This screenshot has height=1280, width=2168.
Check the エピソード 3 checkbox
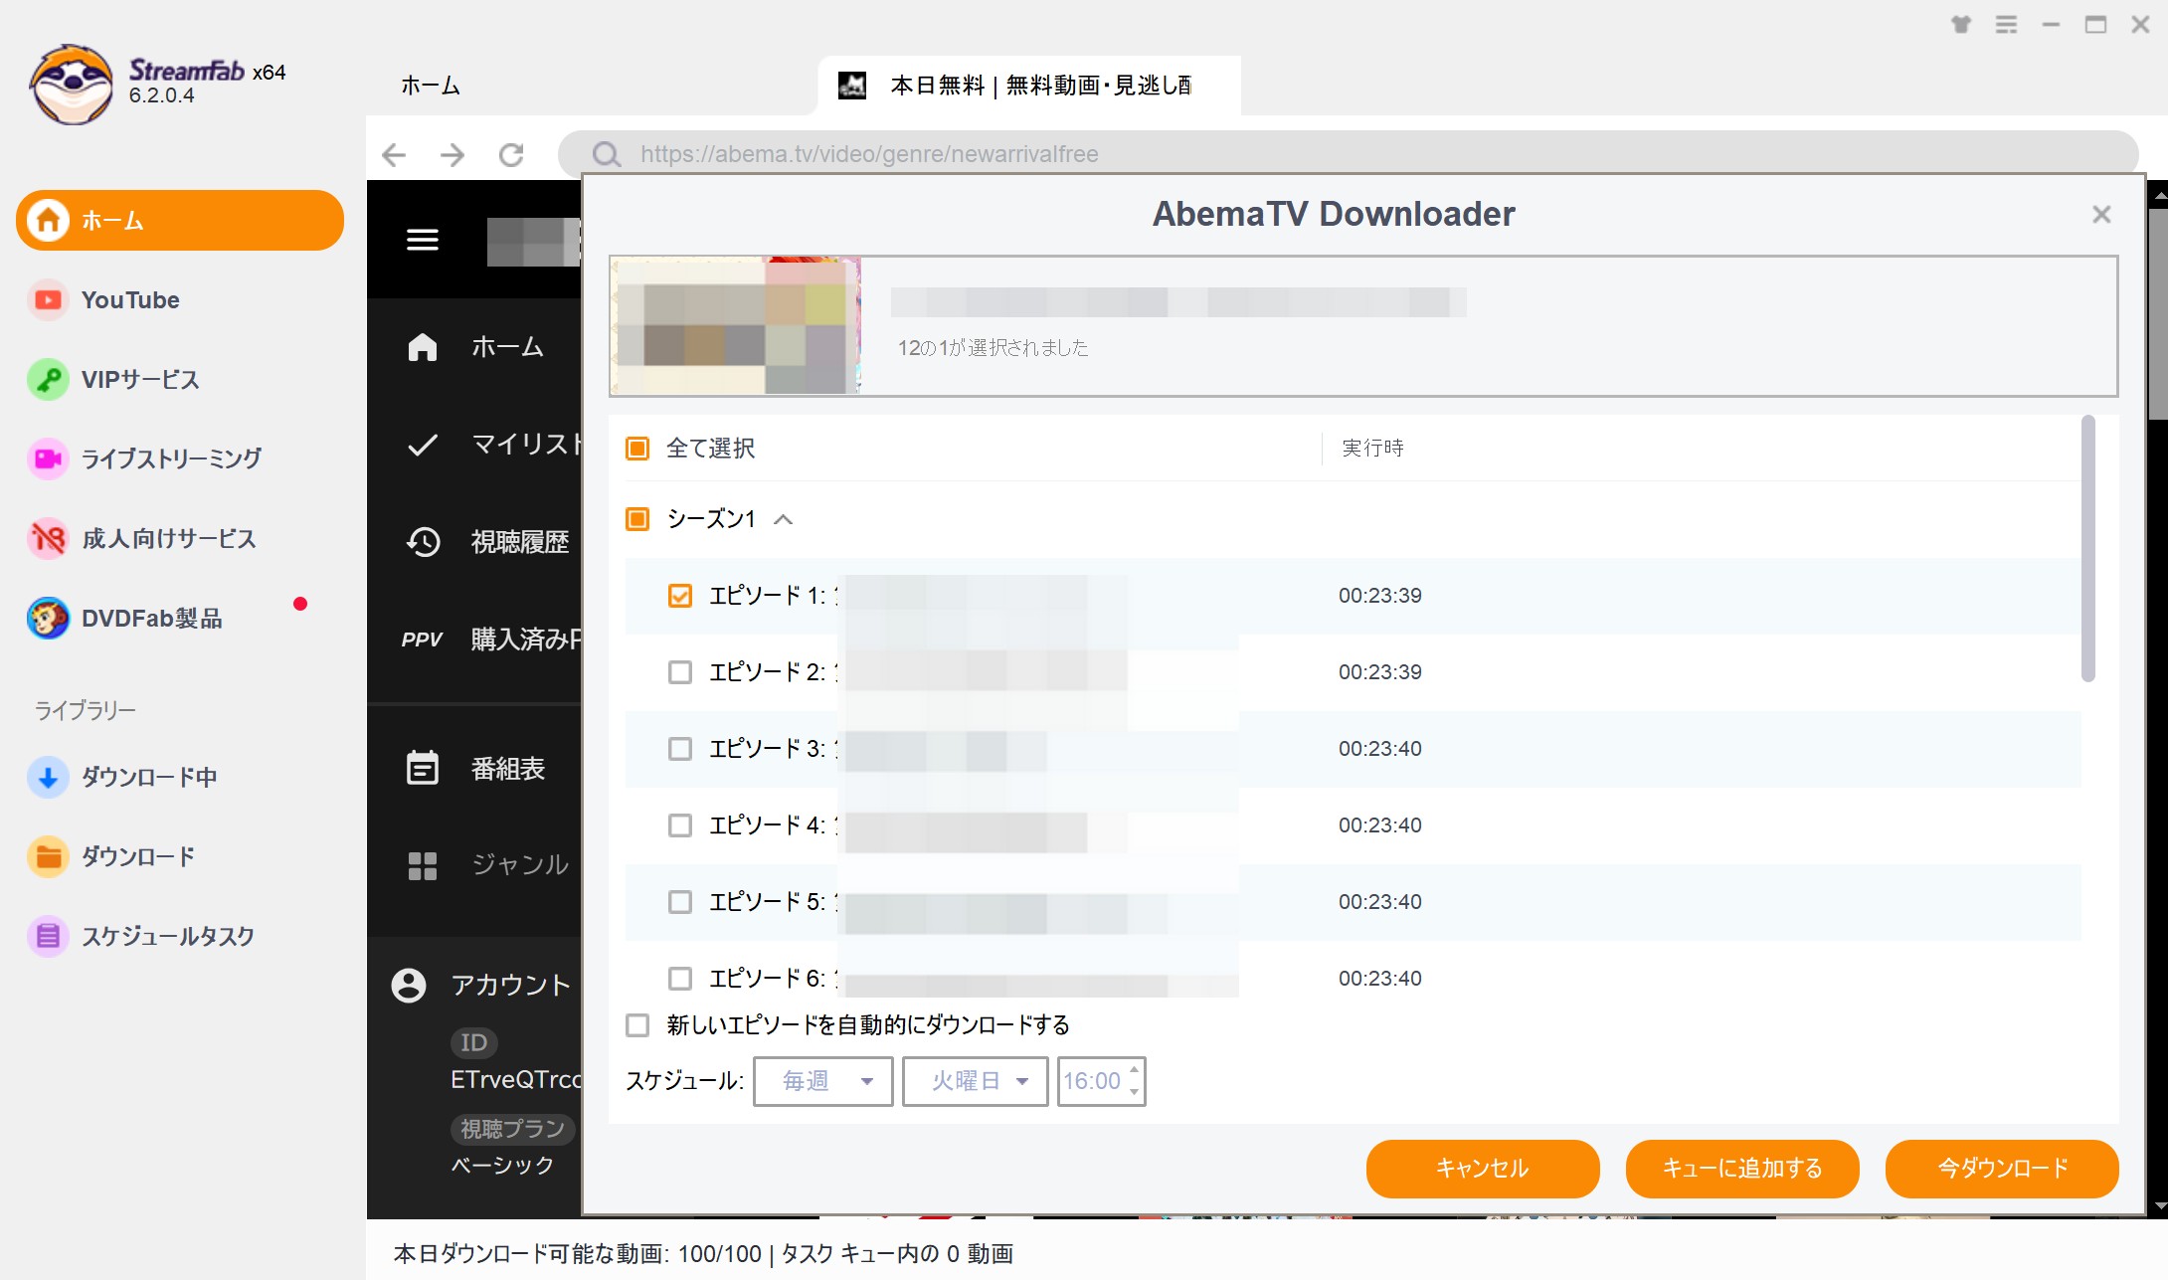click(x=680, y=749)
